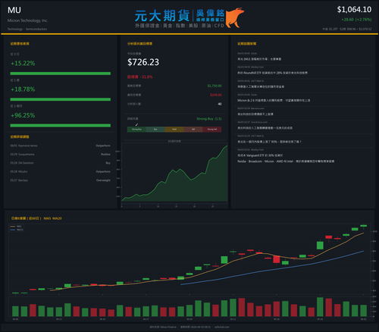Select the Sell rating segment
Image resolution: width=379 pixels, height=332 pixels.
193,130
